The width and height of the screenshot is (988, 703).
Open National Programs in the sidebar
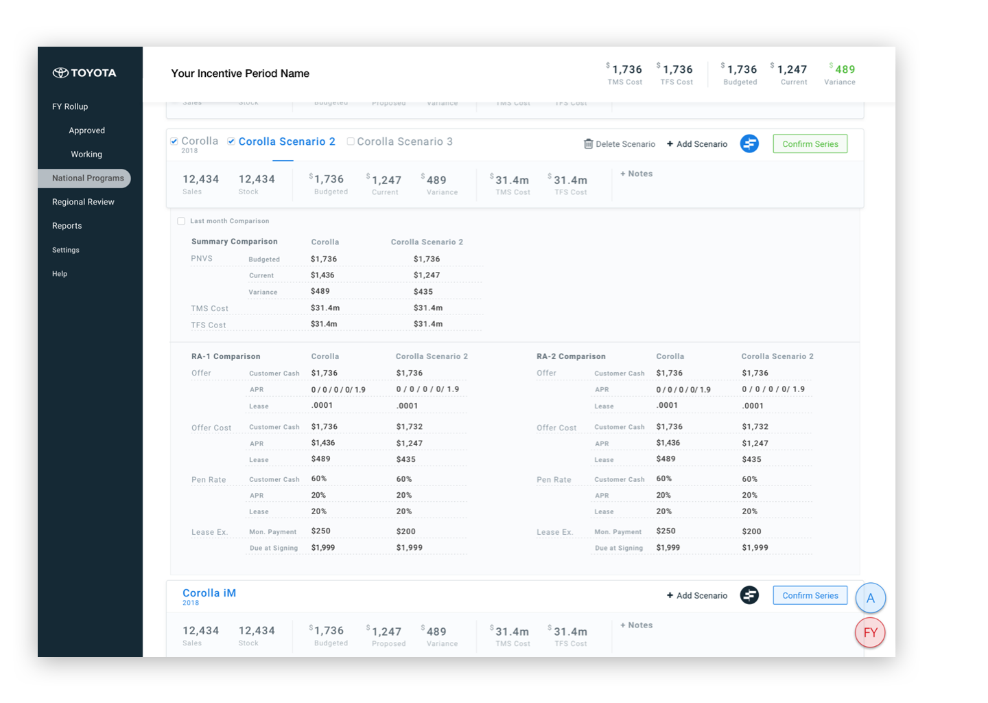(x=84, y=178)
